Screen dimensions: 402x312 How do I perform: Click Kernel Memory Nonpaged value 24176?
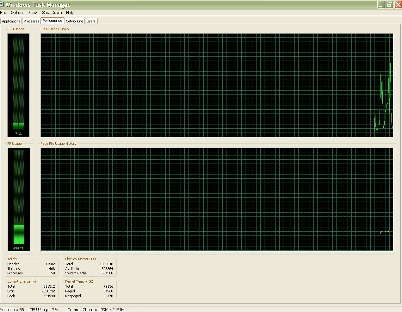pyautogui.click(x=108, y=296)
